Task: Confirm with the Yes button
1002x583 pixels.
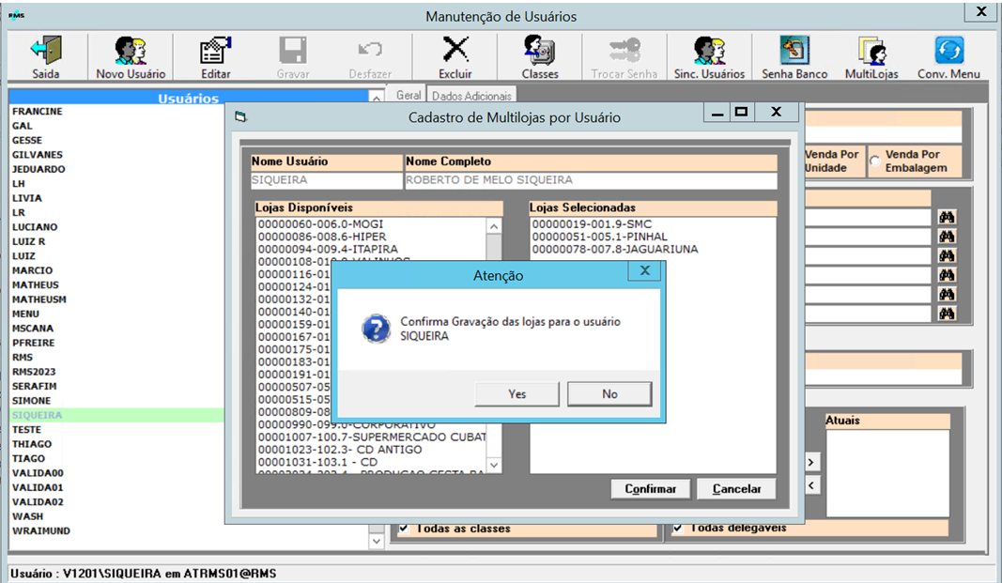Action: 517,394
